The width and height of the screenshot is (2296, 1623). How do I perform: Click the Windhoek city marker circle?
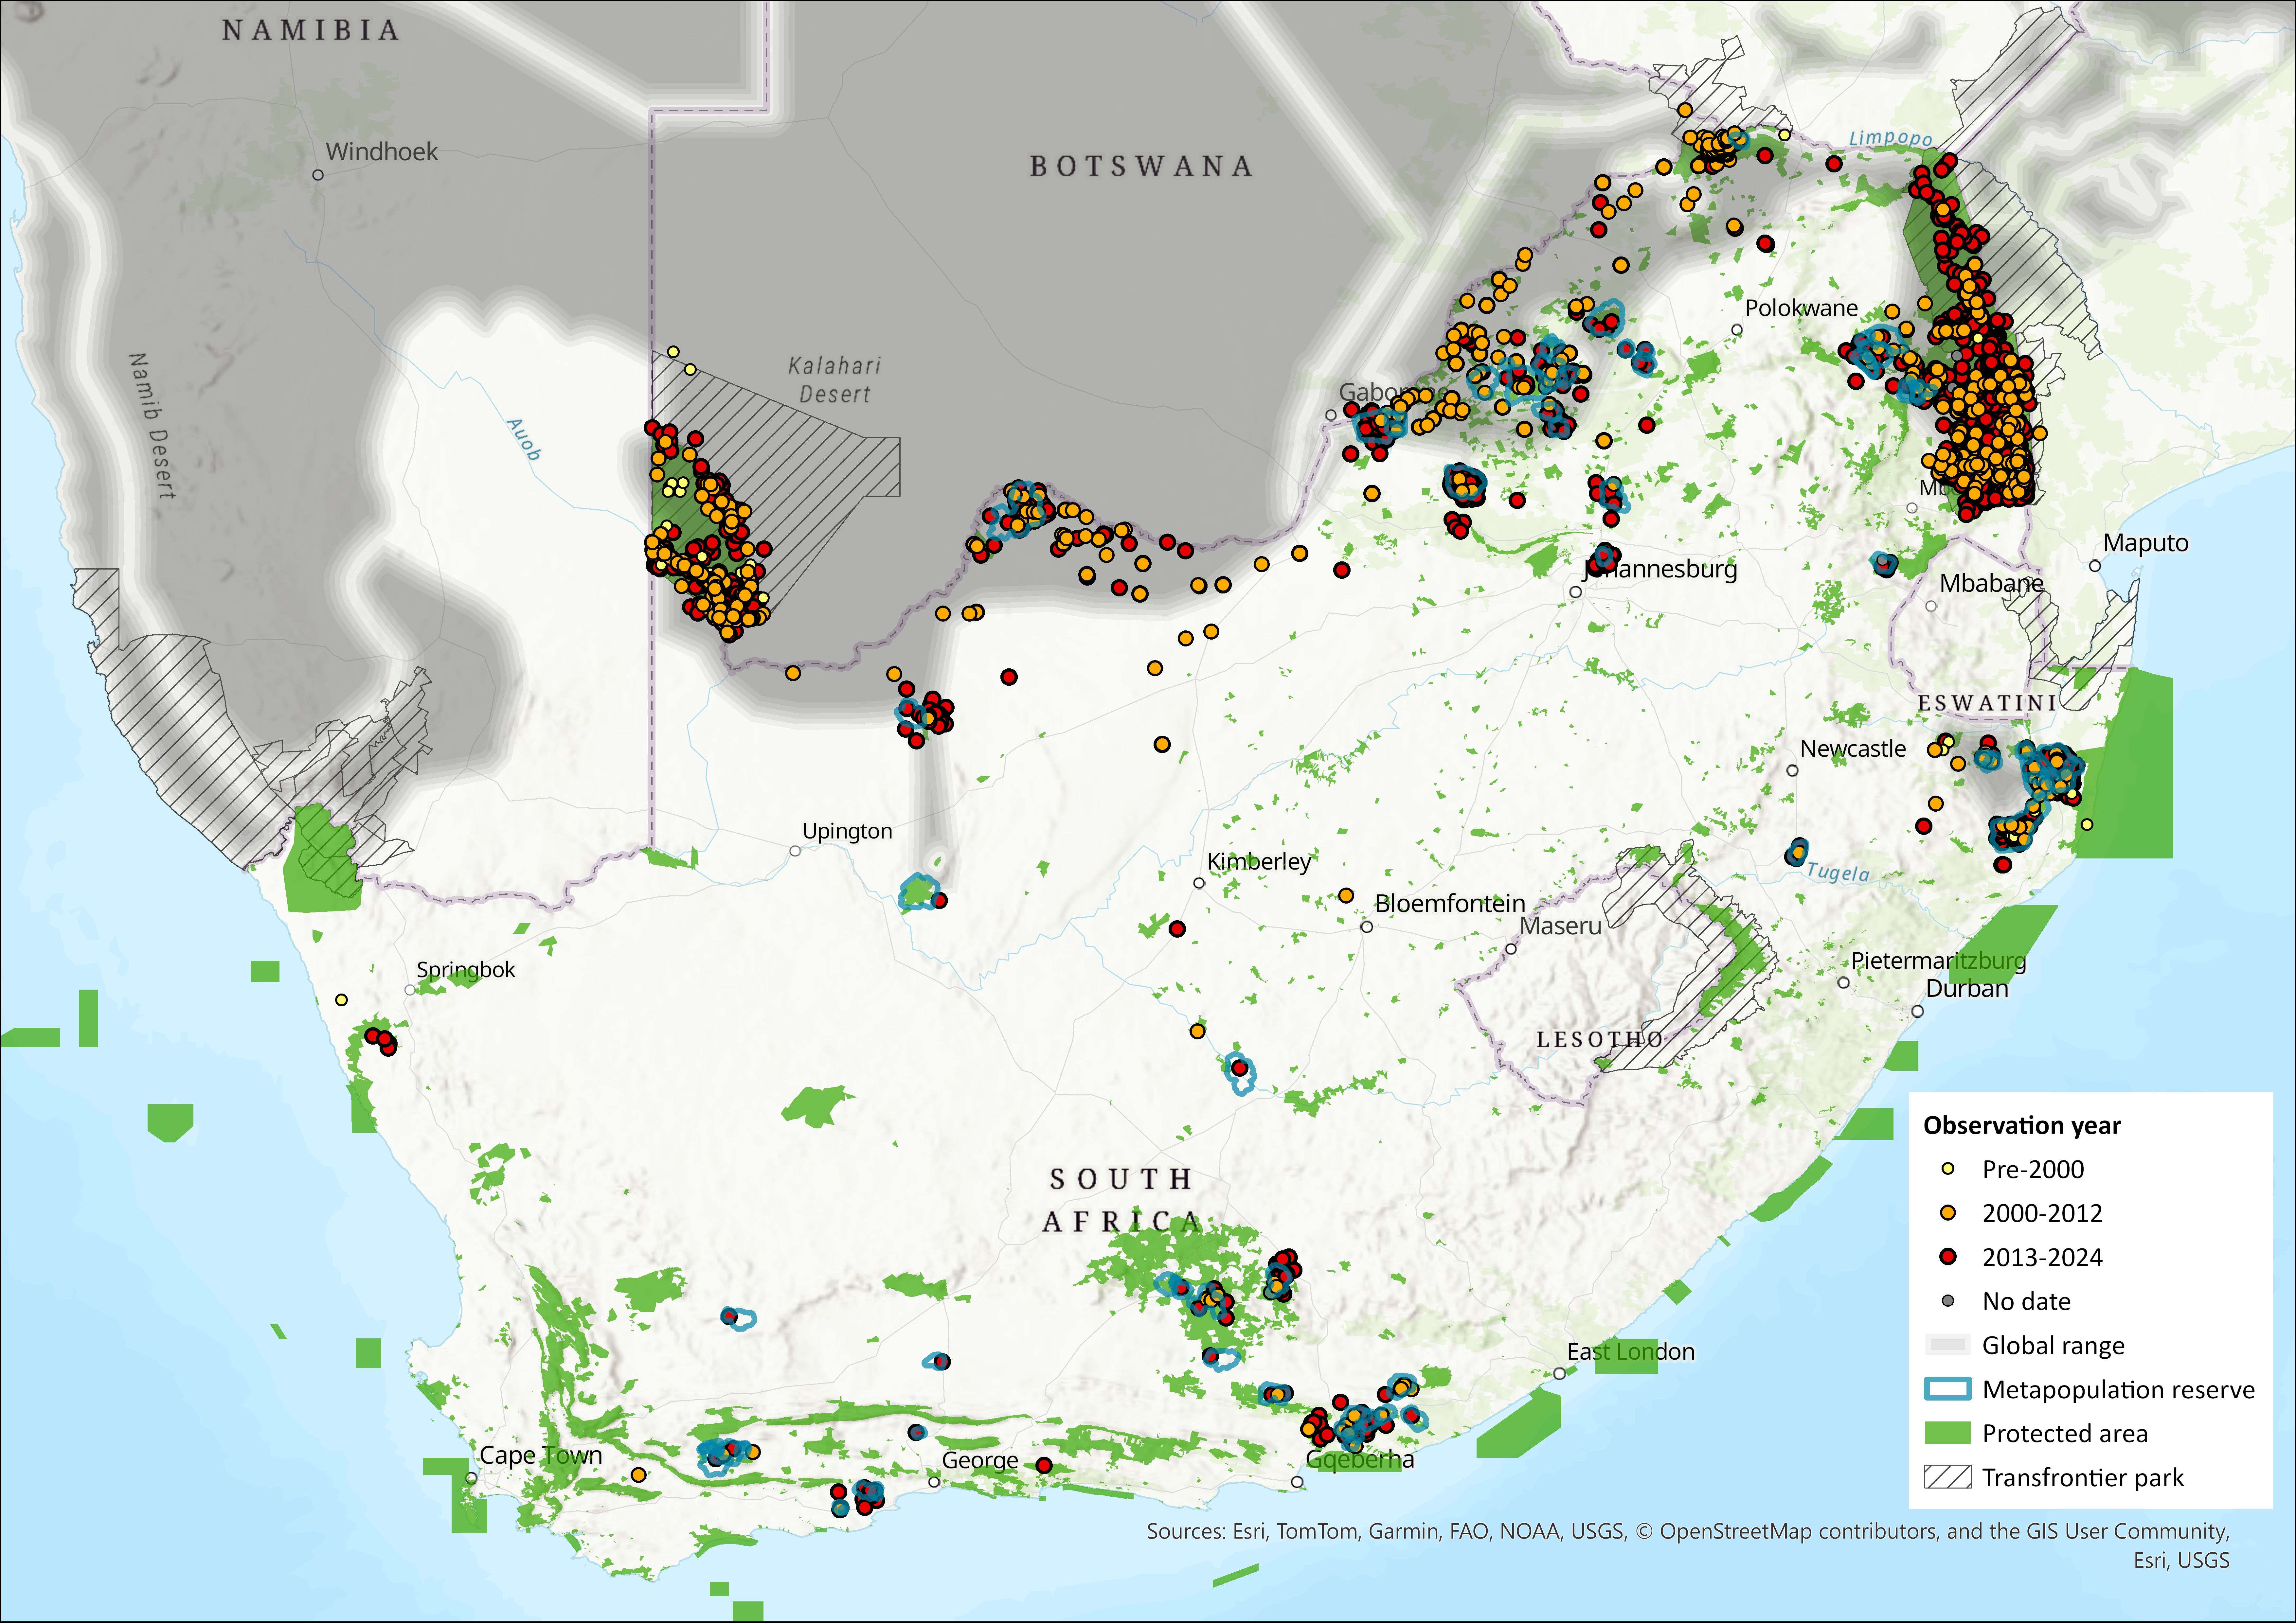pyautogui.click(x=318, y=175)
